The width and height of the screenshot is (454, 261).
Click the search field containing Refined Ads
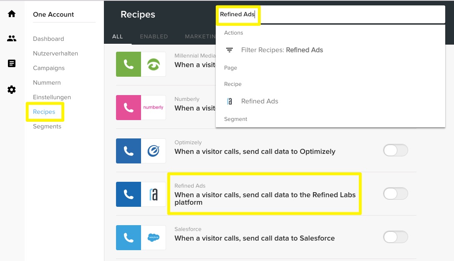coord(330,14)
